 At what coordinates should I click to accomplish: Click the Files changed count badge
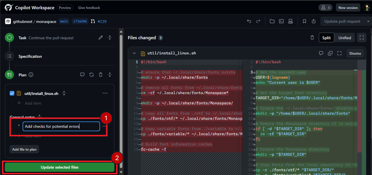160,38
